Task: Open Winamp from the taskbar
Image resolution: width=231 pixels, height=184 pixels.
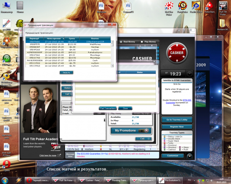Action: pos(19,180)
